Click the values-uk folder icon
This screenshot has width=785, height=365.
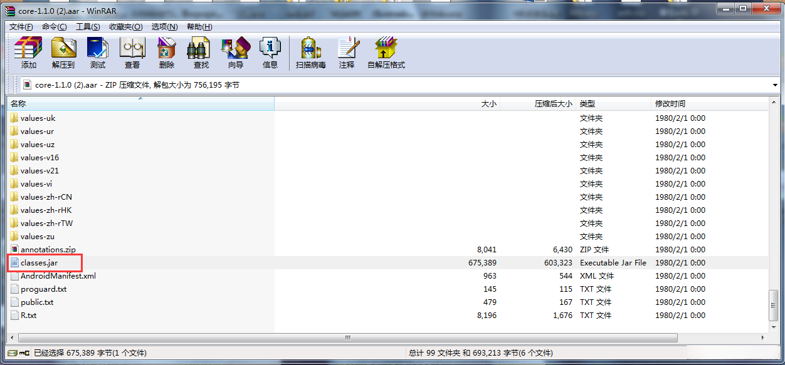point(14,118)
